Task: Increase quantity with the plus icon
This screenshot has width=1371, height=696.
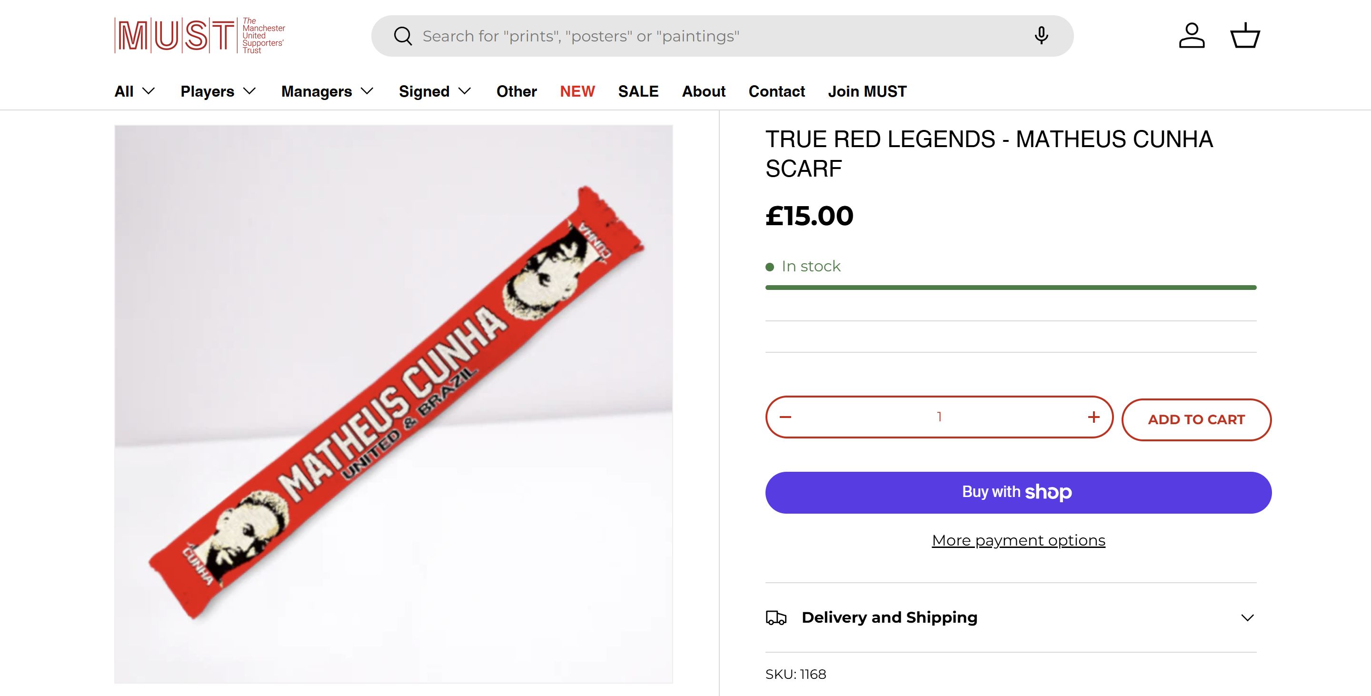Action: tap(1093, 417)
